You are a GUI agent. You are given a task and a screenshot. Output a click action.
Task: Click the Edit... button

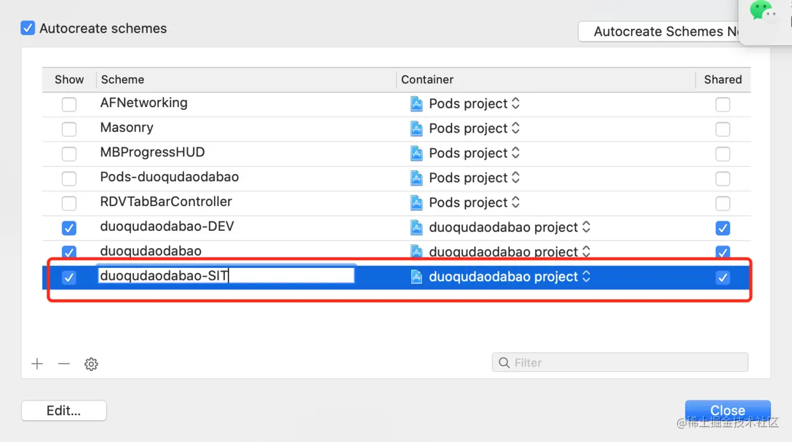tap(64, 411)
